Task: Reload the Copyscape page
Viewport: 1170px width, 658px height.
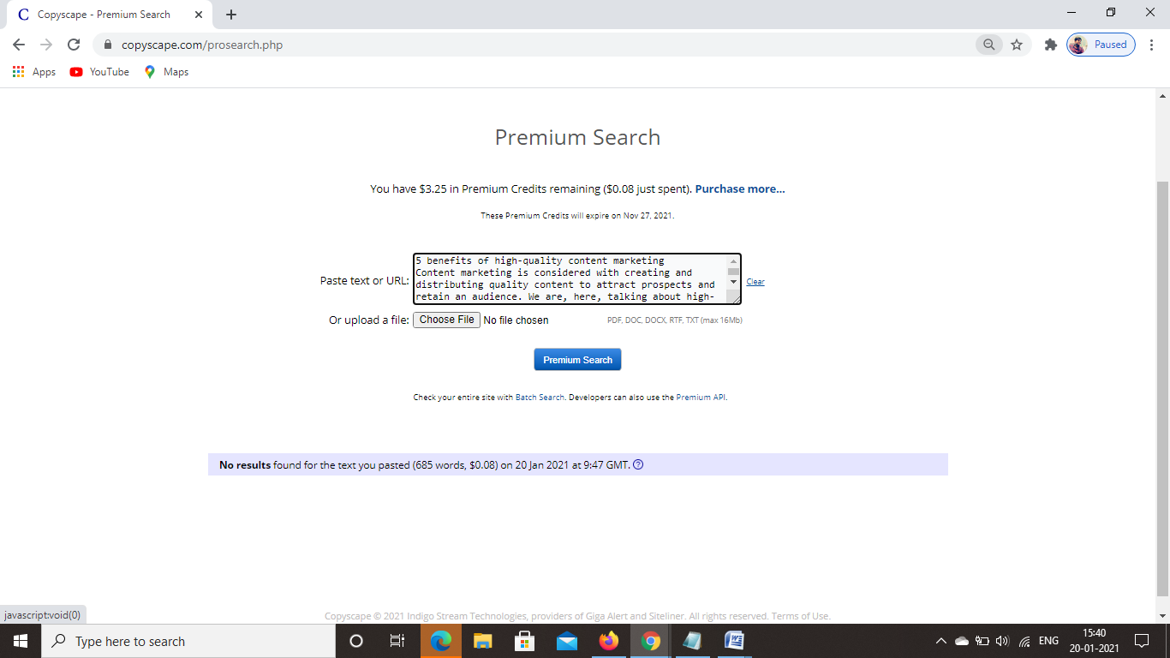Action: pos(74,45)
